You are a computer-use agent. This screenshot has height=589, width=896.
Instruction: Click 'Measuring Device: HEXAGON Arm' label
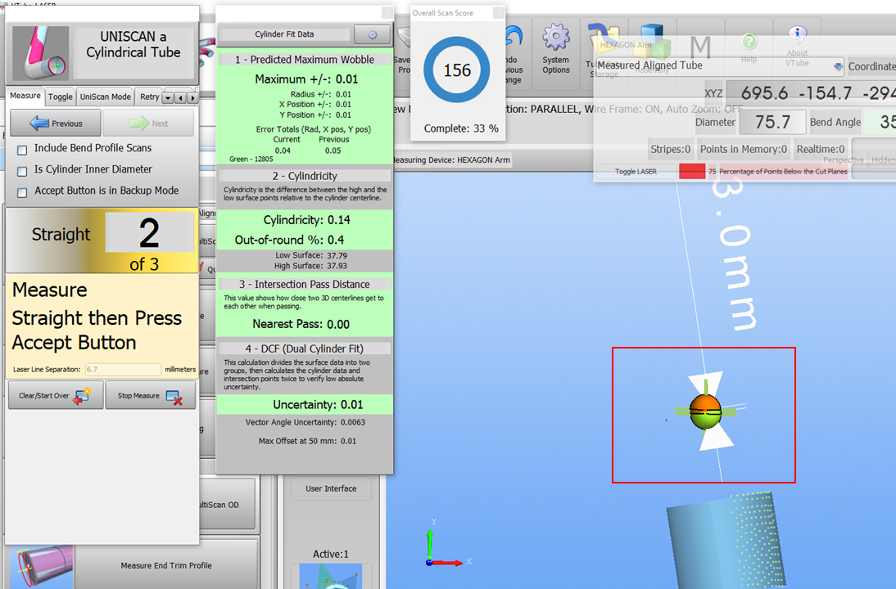[451, 160]
